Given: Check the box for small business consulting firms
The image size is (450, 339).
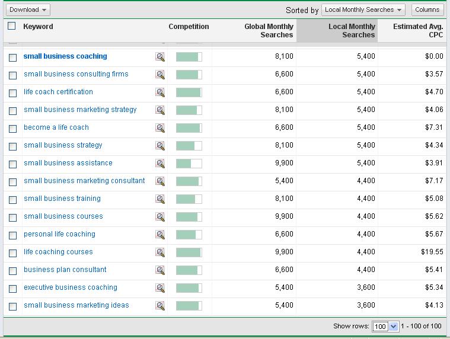Looking at the screenshot, I should point(12,75).
